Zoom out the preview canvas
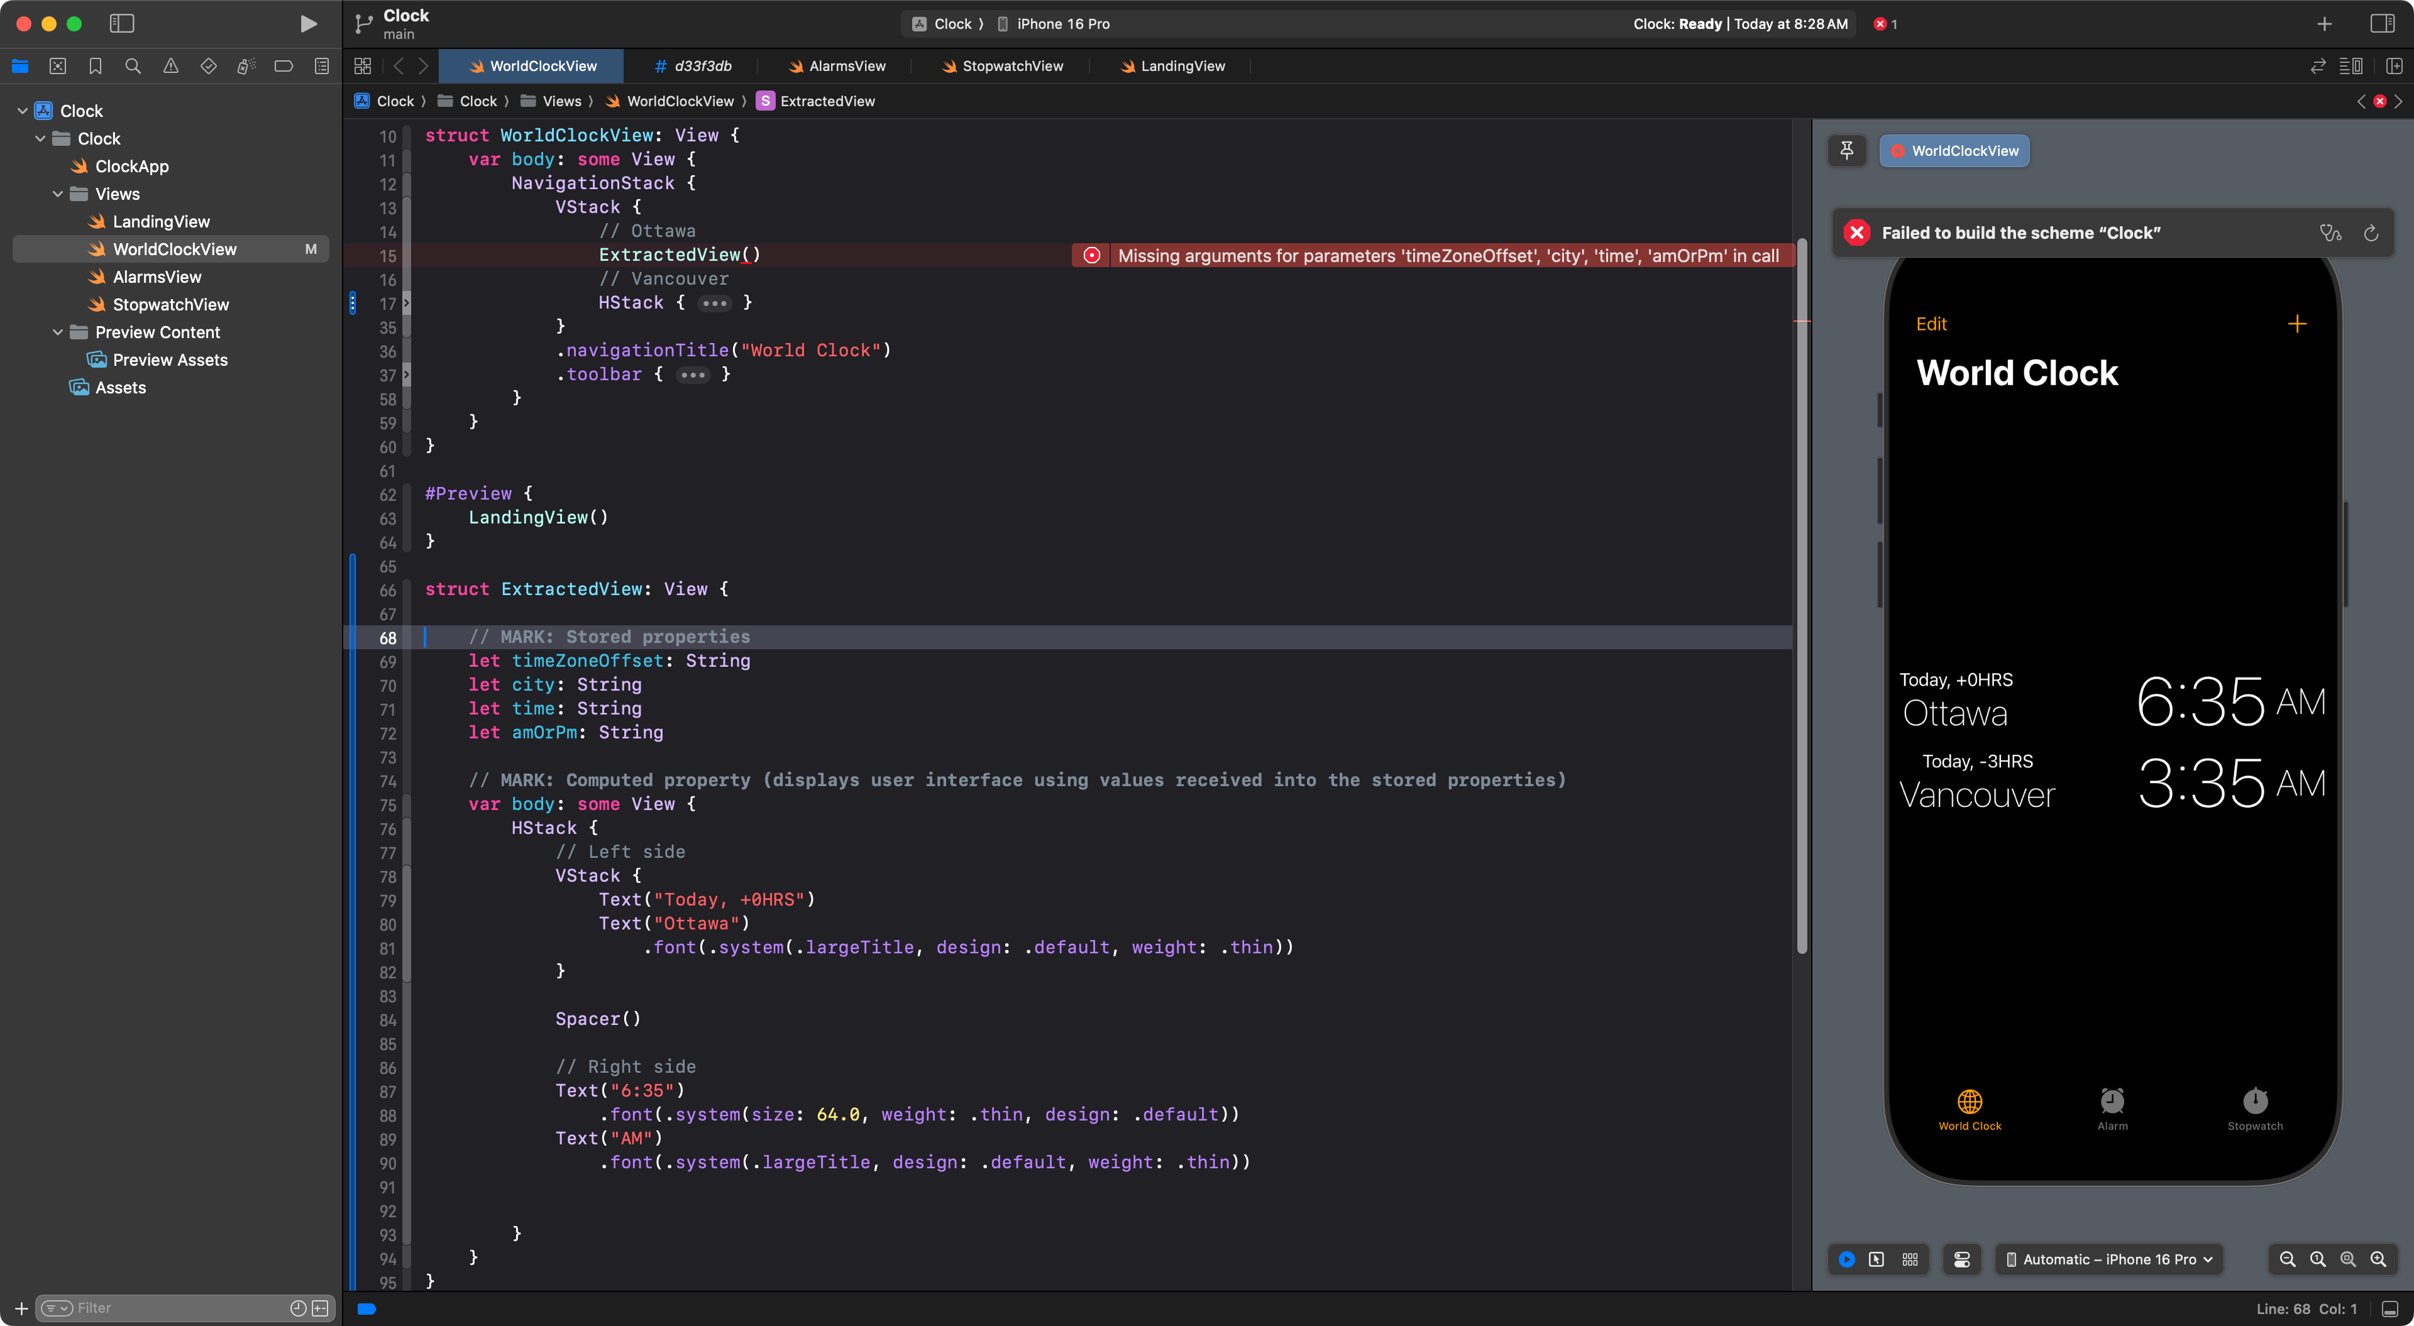Screen dimensions: 2414x1326 [x=2286, y=1259]
